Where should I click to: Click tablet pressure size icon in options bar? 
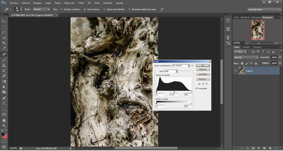click(162, 9)
